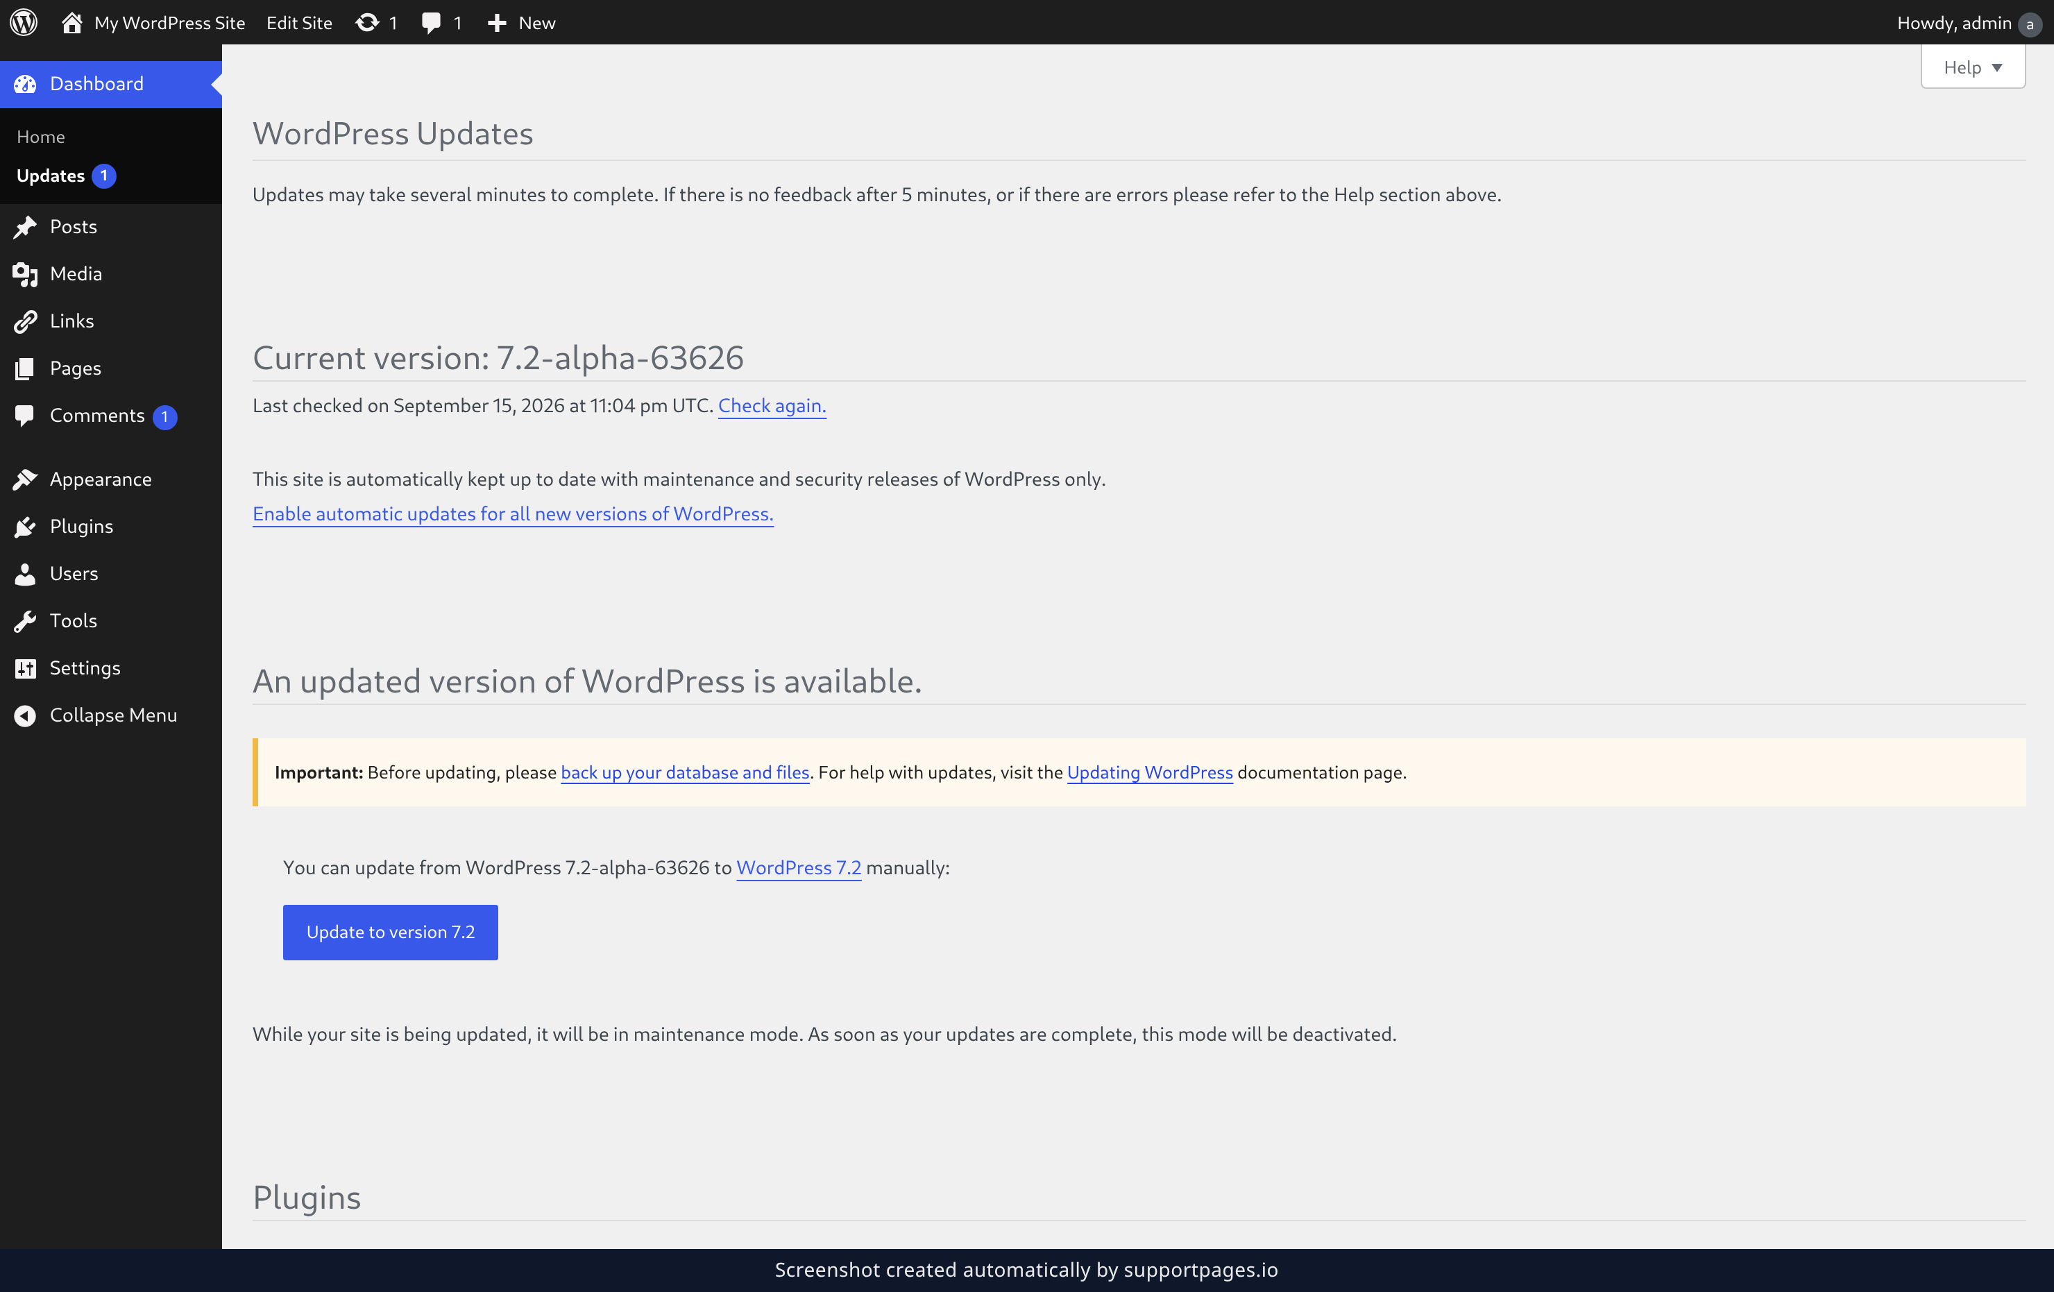
Task: Click the admin avatar in the top bar
Action: click(2030, 24)
